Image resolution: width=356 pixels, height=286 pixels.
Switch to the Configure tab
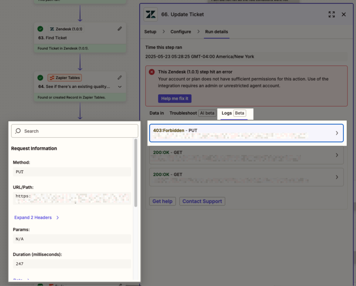coord(181,32)
